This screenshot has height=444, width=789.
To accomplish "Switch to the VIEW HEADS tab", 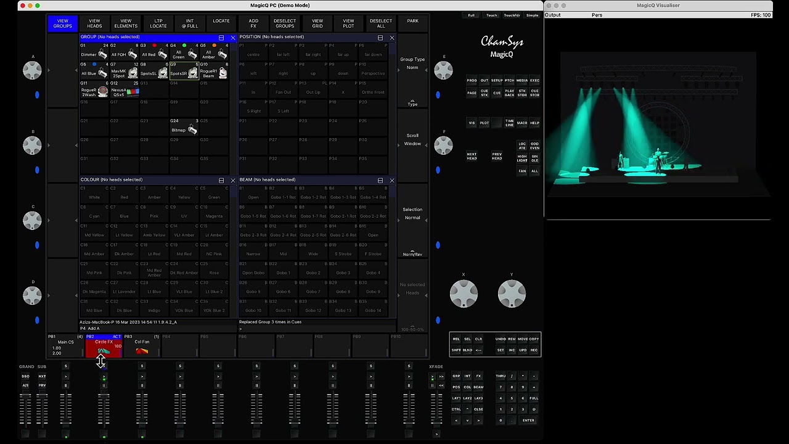I will tap(94, 23).
